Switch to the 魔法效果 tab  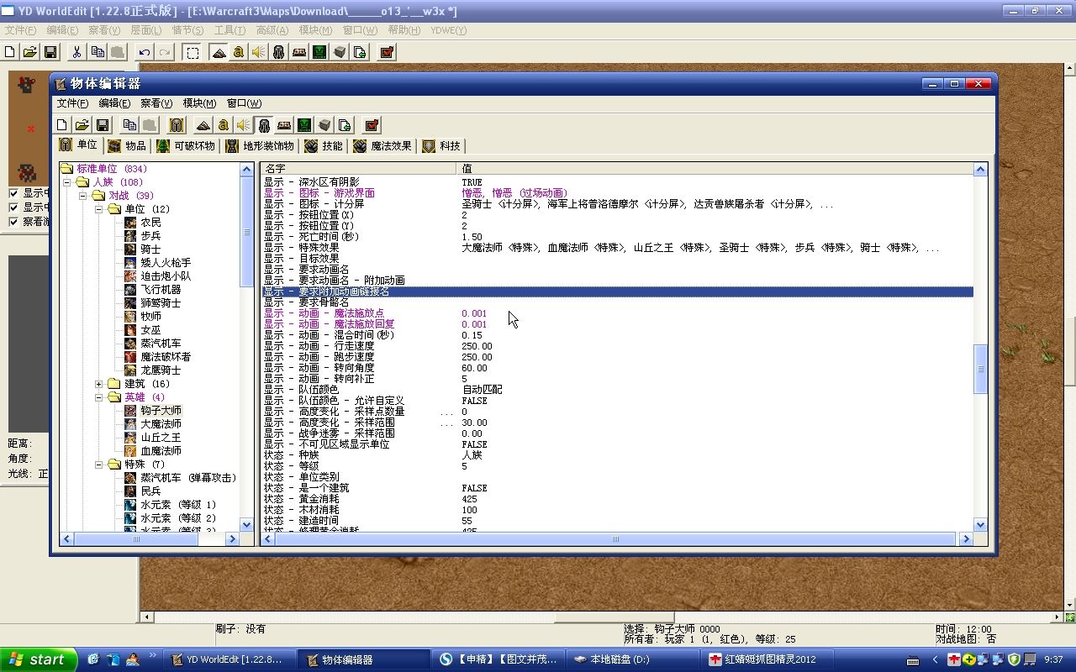coord(382,146)
